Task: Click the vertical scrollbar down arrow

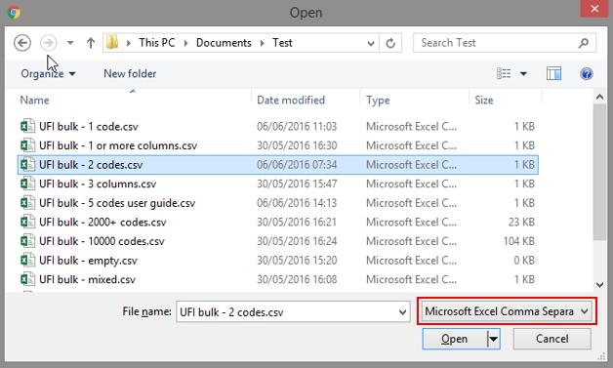Action: click(x=599, y=285)
